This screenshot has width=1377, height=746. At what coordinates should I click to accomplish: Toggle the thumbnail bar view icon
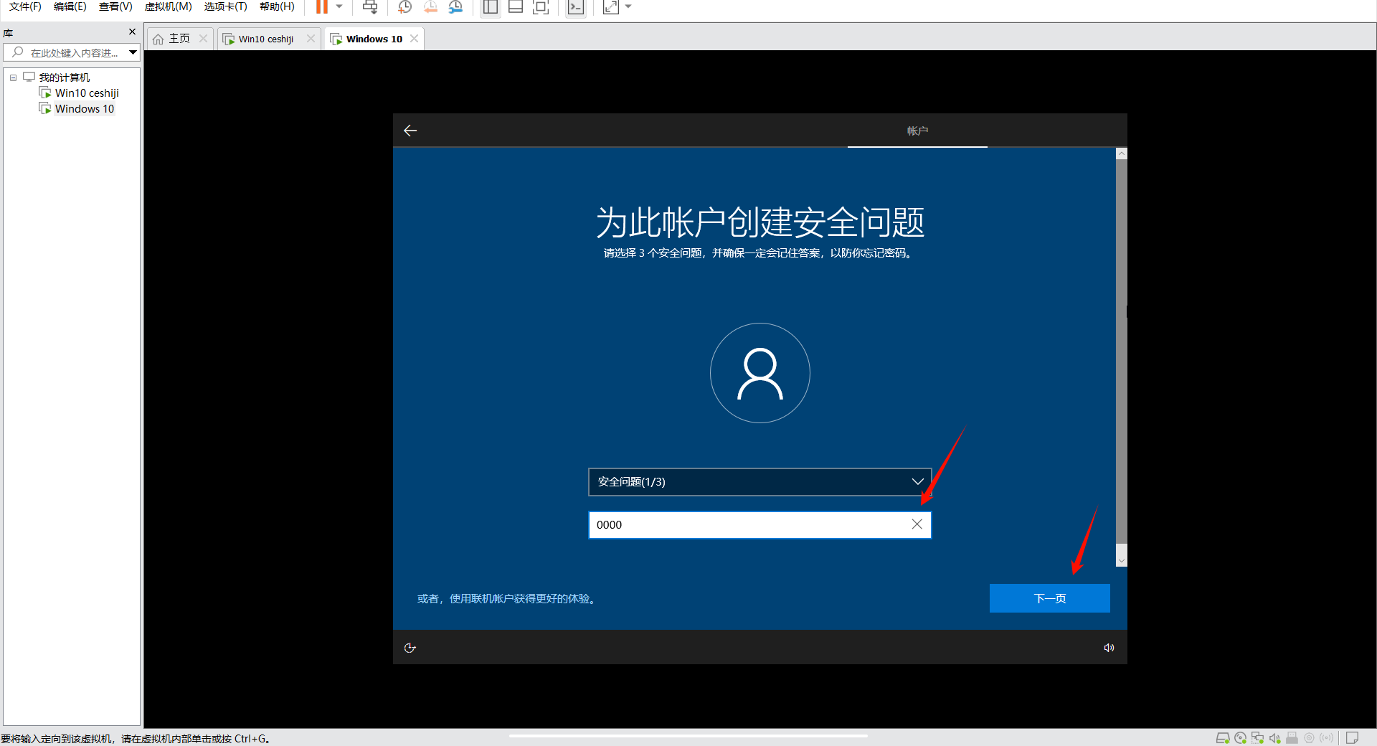point(516,7)
